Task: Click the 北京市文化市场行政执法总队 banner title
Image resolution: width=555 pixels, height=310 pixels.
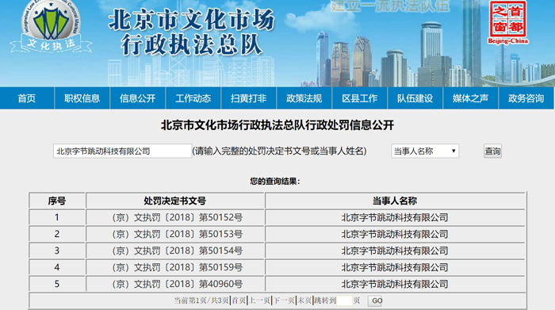Action: [x=192, y=32]
